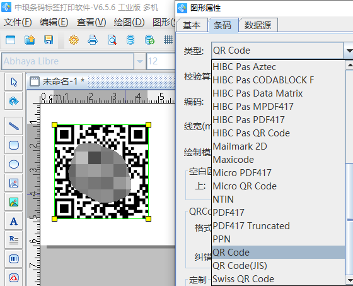Choose PPN barcode type
Screen dimensions: 353x286
[278, 239]
